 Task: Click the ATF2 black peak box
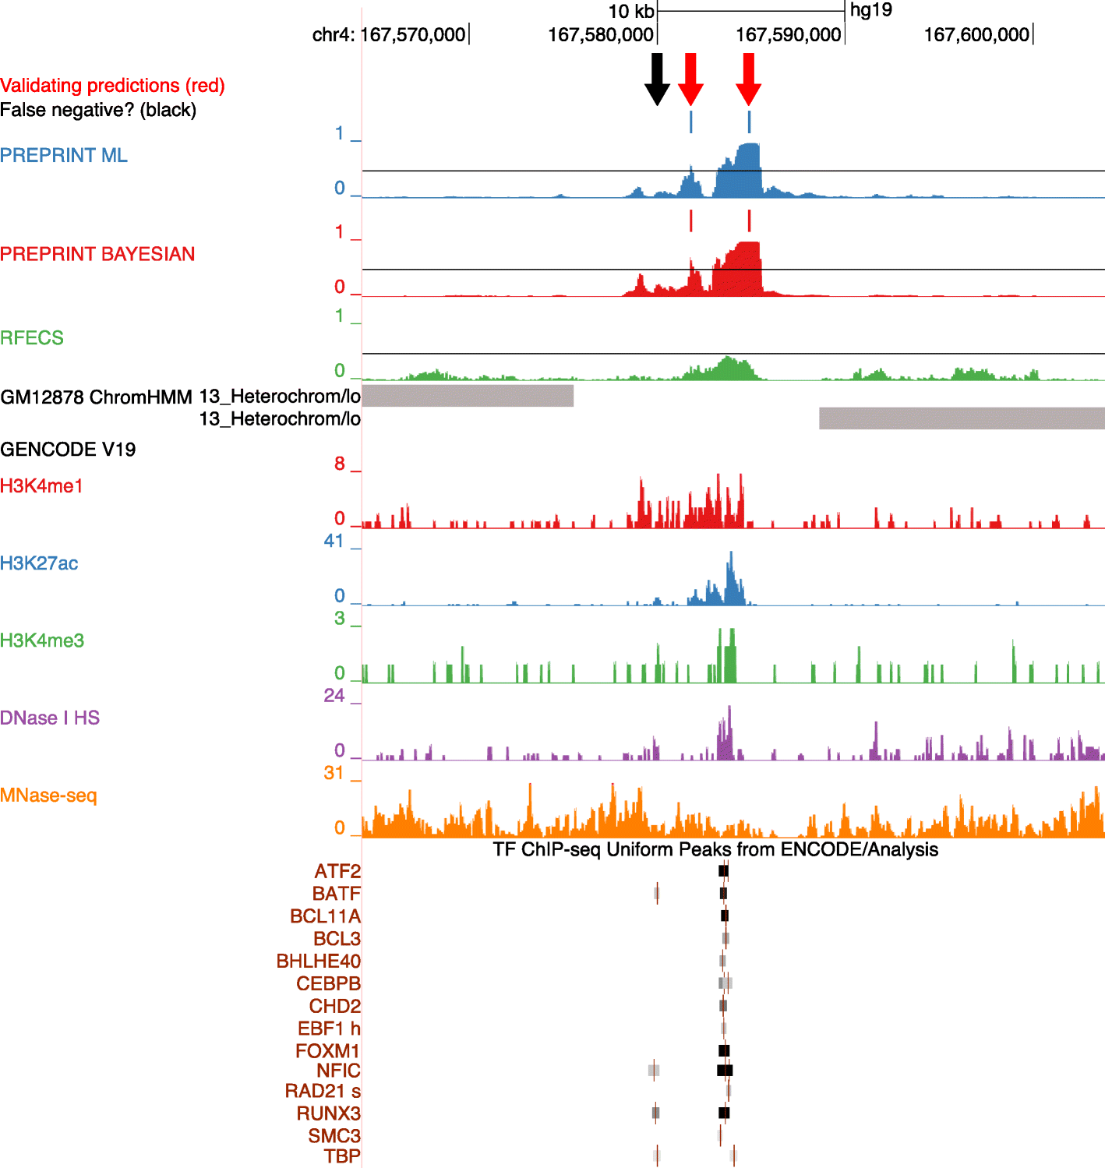tap(723, 871)
